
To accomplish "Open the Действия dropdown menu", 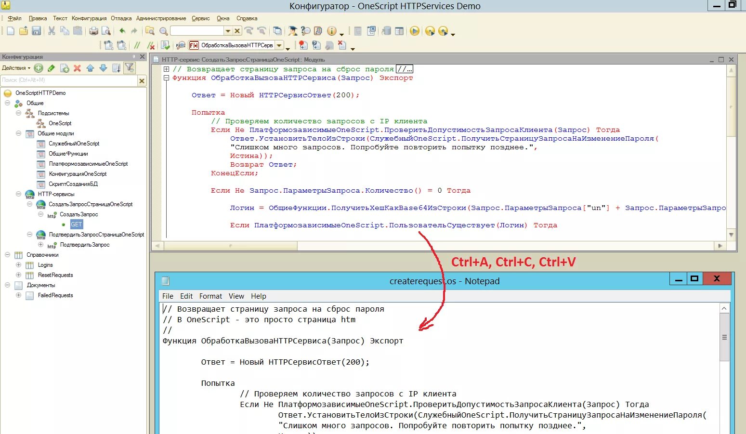I will [16, 68].
